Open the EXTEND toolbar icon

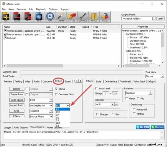click(x=72, y=17)
